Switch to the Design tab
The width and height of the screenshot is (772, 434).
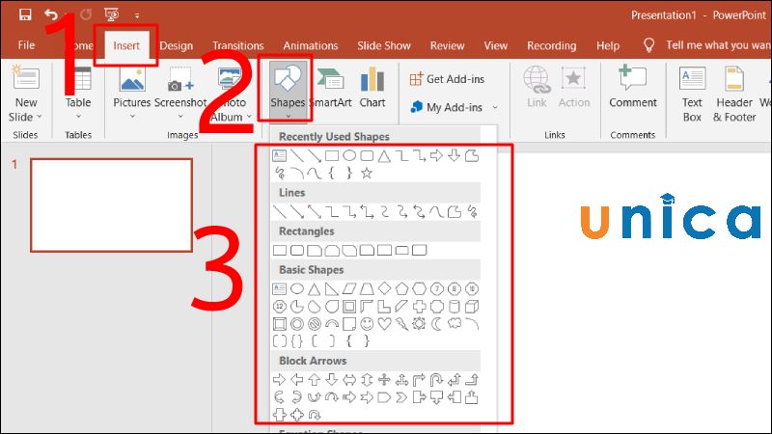pyautogui.click(x=177, y=45)
